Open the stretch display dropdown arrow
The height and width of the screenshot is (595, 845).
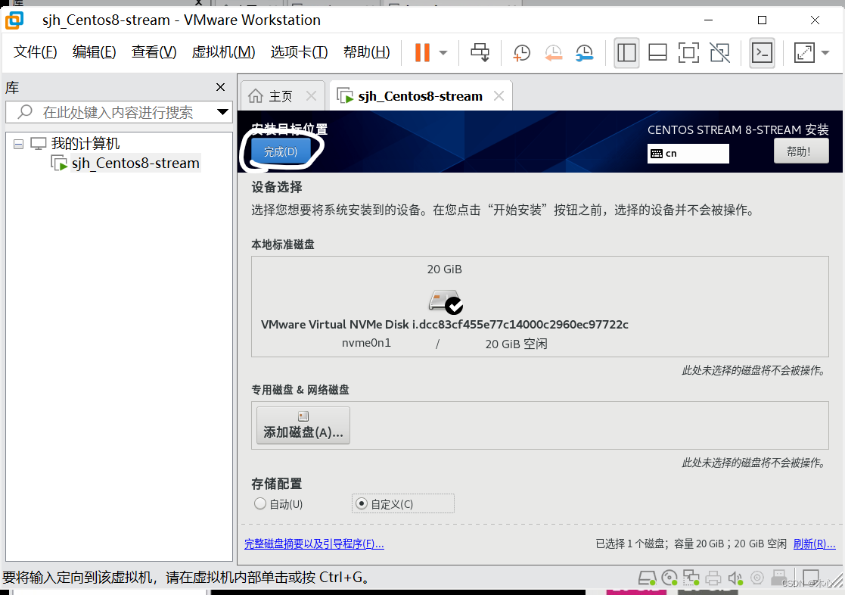(x=825, y=53)
